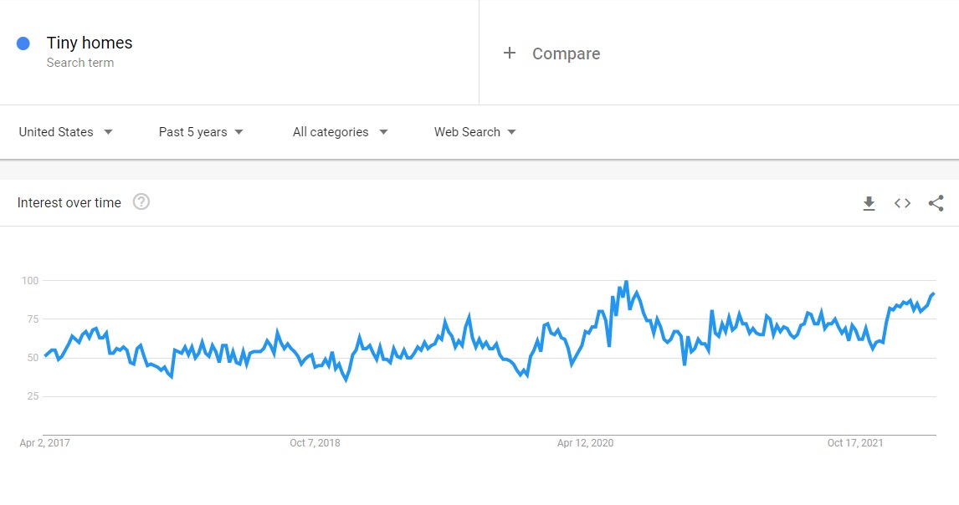The width and height of the screenshot is (959, 505).
Task: Click the Search term subtitle label
Action: (x=80, y=63)
